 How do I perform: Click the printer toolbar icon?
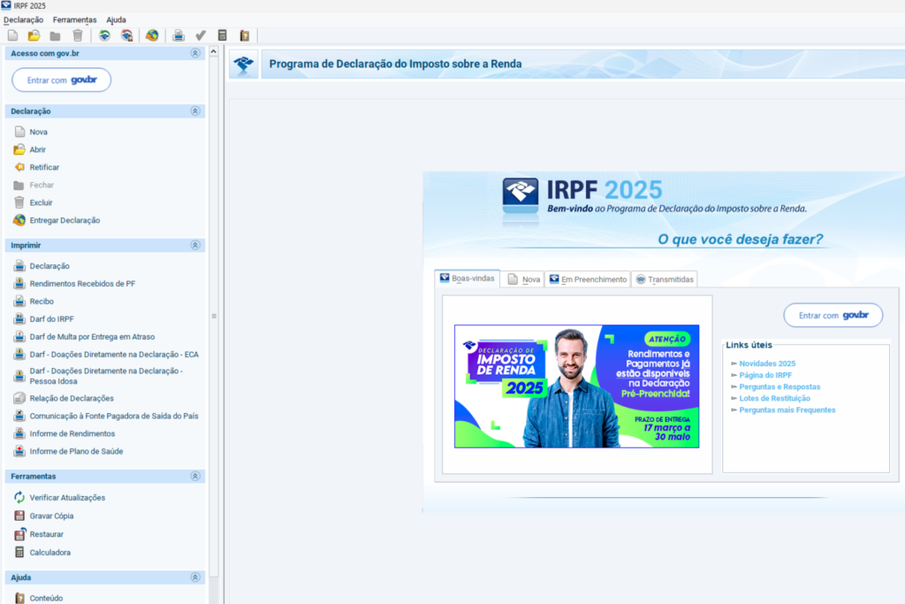click(179, 35)
